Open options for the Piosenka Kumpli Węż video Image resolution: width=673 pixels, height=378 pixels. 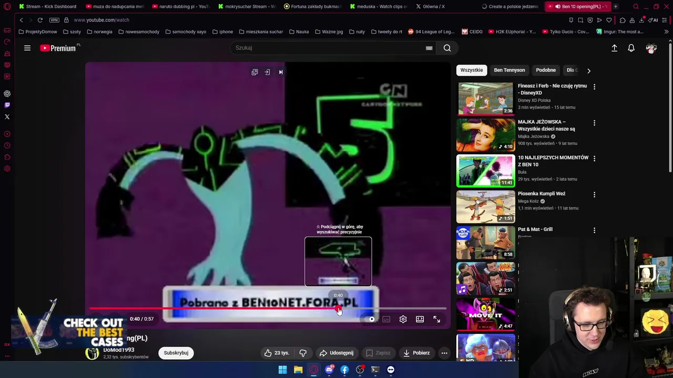pyautogui.click(x=594, y=194)
